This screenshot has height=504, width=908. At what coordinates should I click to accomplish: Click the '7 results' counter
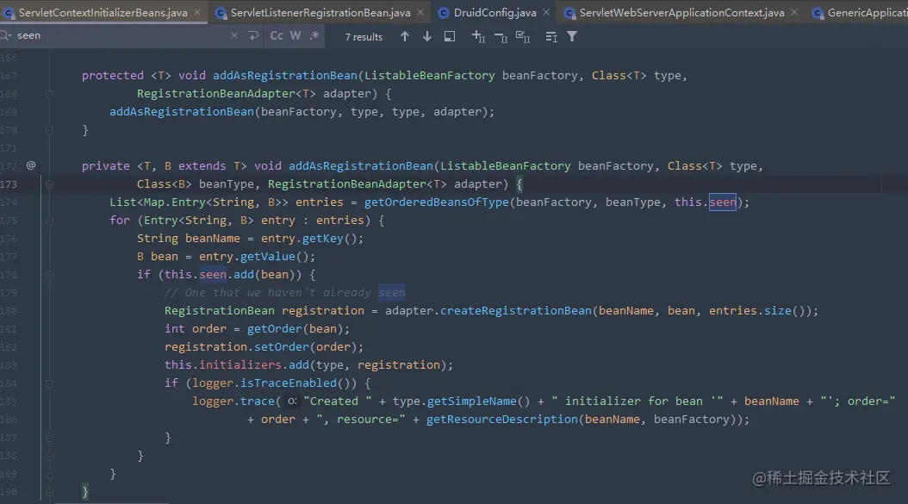coord(364,37)
